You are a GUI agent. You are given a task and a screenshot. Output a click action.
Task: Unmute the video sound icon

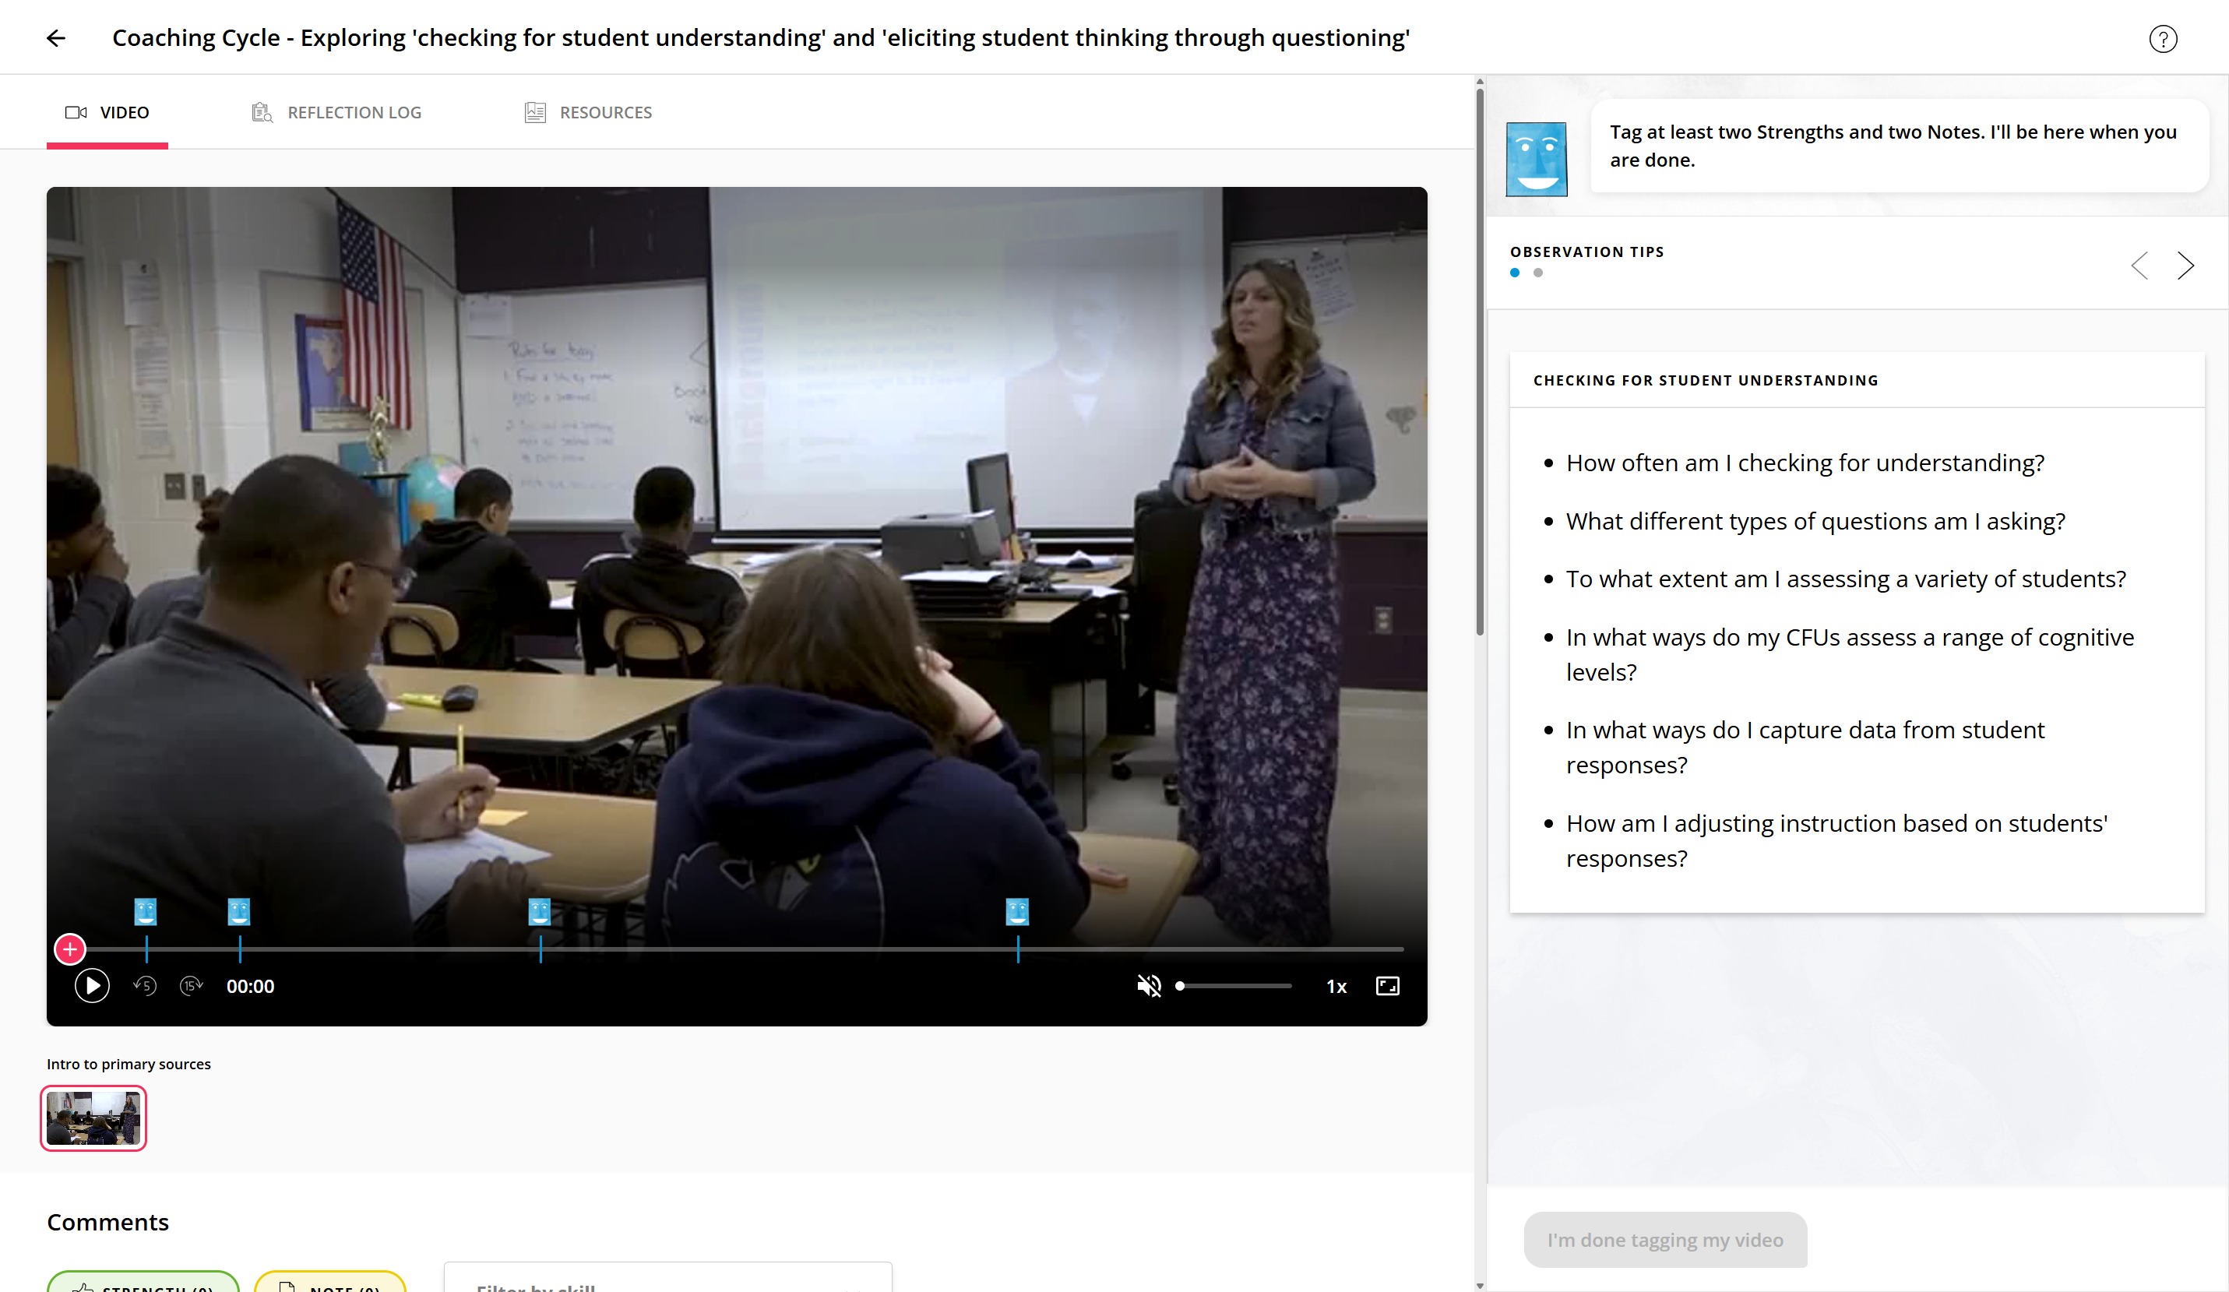click(1148, 986)
